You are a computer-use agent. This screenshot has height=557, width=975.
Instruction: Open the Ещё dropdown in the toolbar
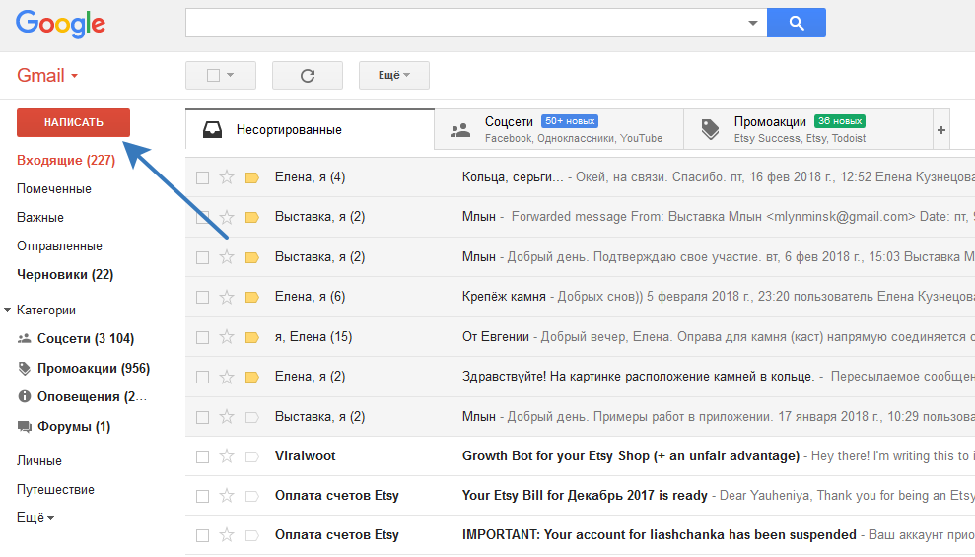tap(393, 75)
